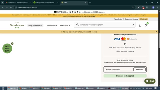
Task: Close the Gmail Inbox tab
Action: click(x=30, y=2)
